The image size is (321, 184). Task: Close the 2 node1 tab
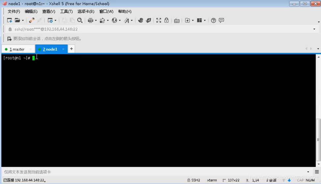(63, 49)
